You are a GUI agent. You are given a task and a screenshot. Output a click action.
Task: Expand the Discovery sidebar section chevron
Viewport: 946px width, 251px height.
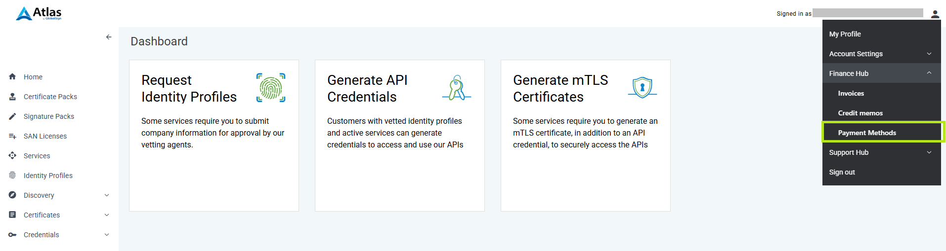pos(107,195)
